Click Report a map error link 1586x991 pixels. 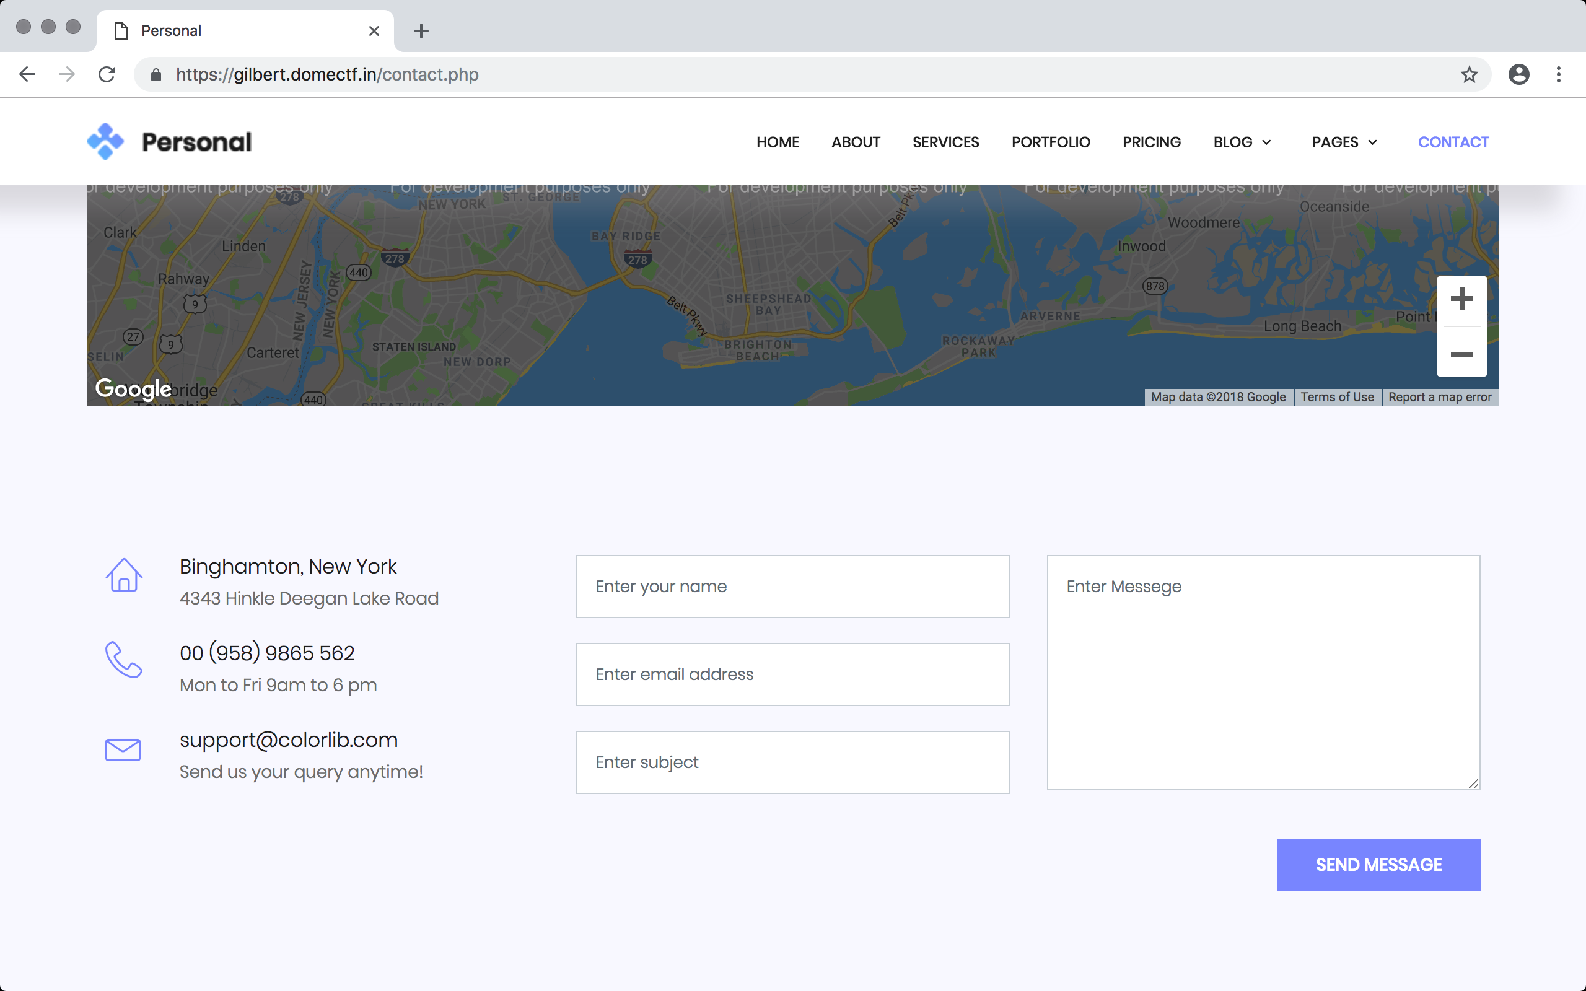pos(1439,397)
